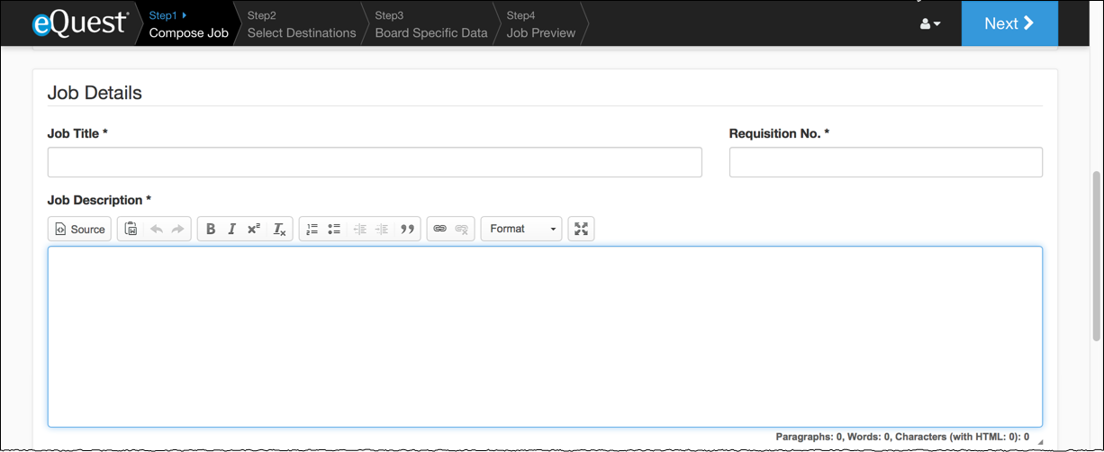Go to Step3 Board Specific Data
This screenshot has width=1104, height=452.
click(x=430, y=24)
